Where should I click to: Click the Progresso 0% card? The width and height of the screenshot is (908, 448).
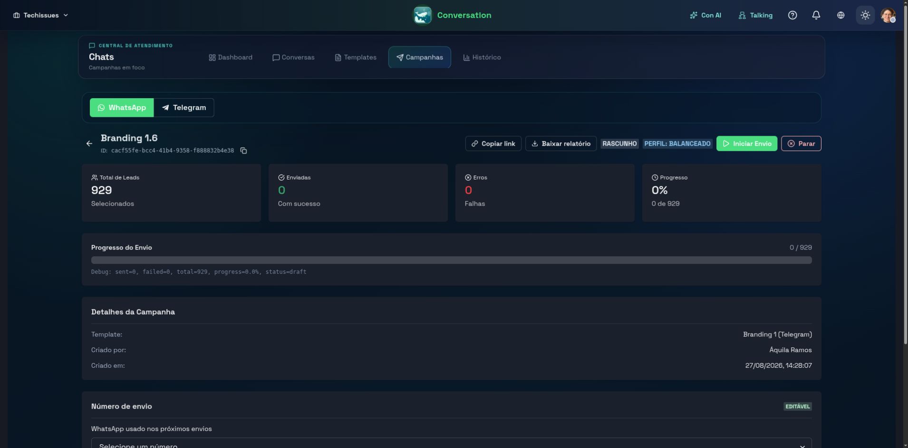(x=732, y=193)
